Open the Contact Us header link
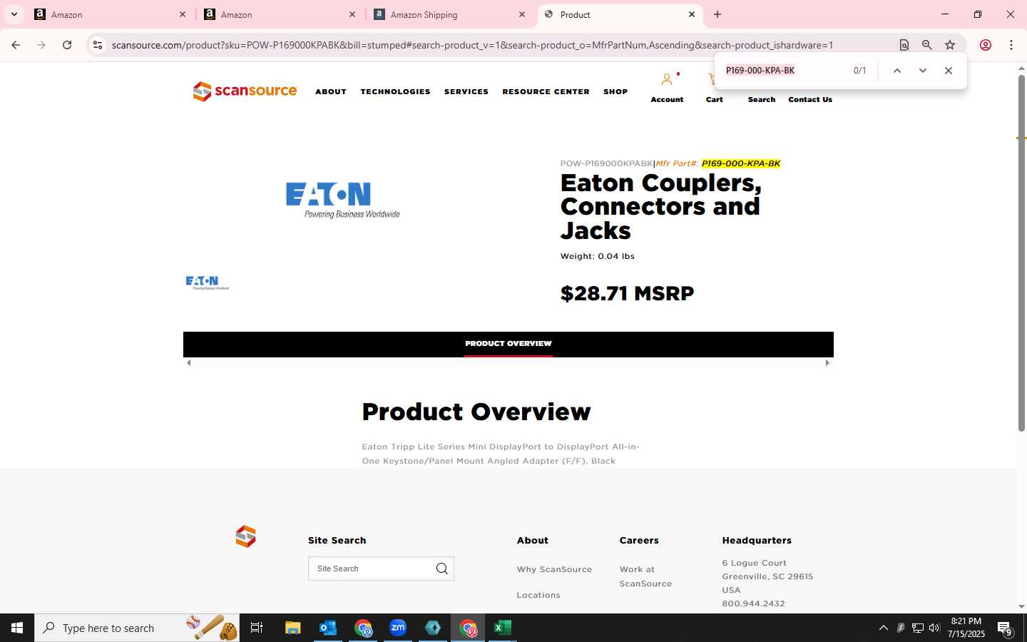This screenshot has width=1027, height=642. [810, 99]
